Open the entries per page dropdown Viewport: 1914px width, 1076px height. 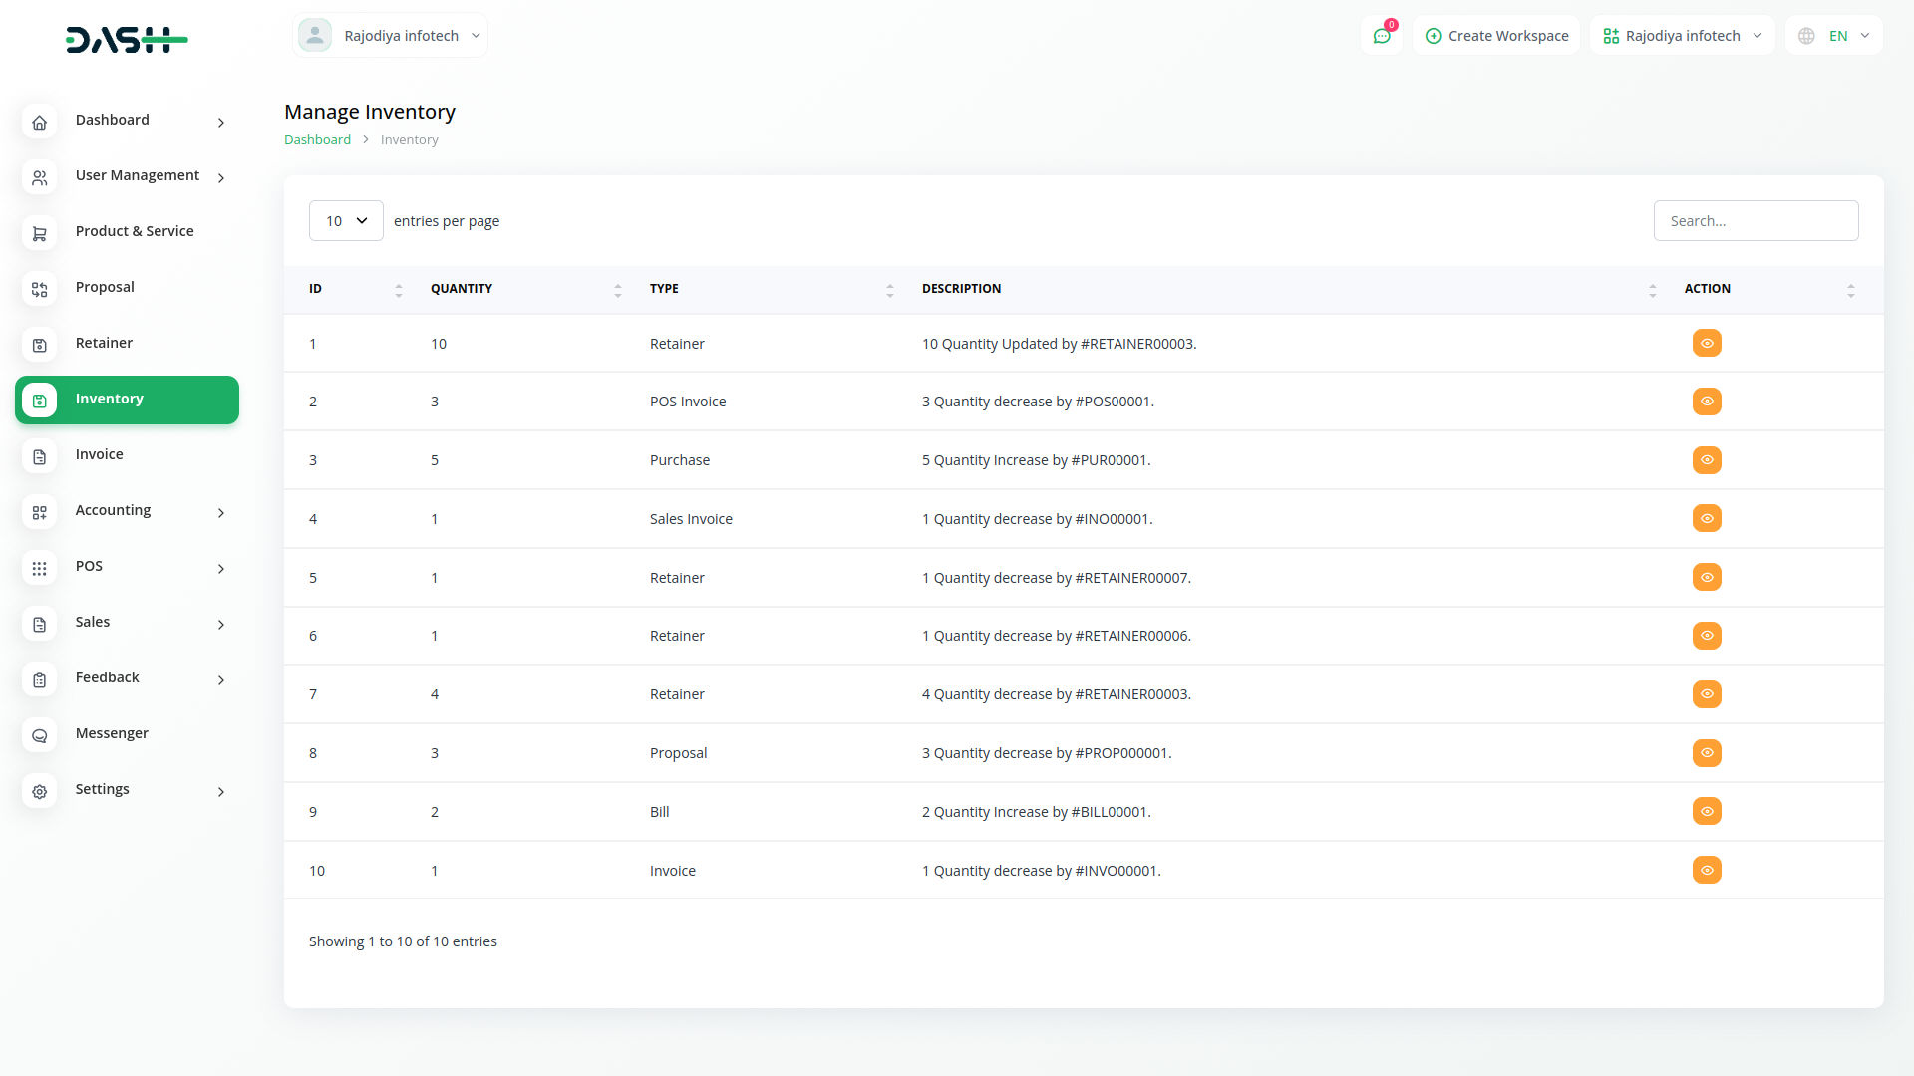tap(346, 221)
